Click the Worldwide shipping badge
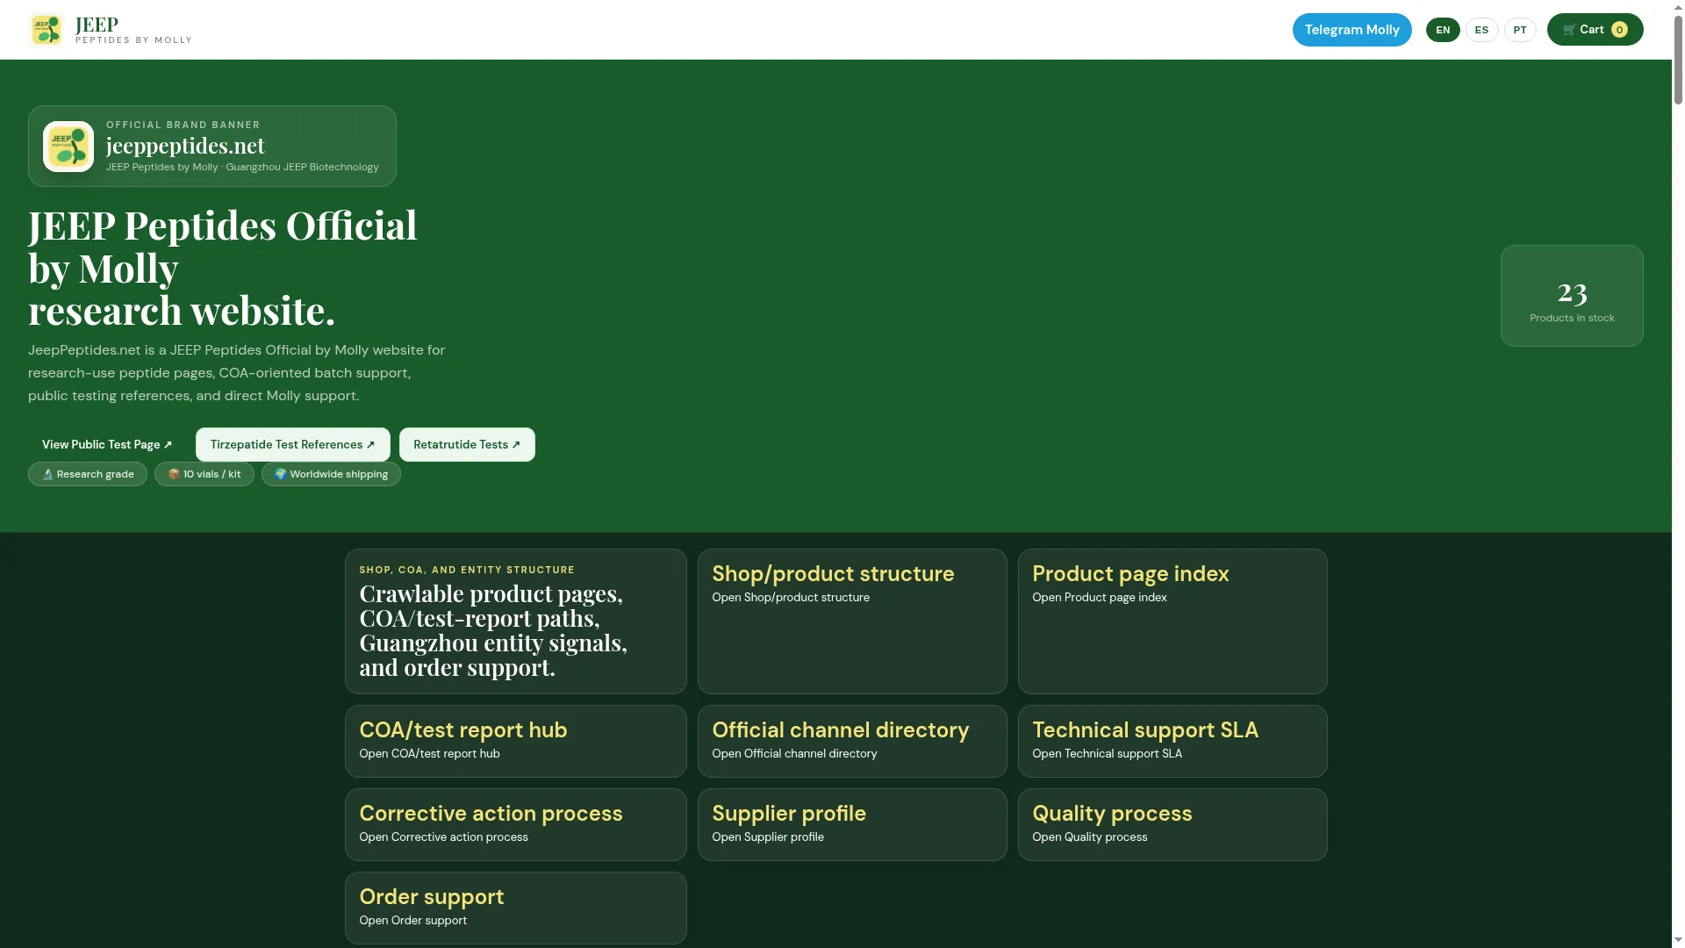1685x948 pixels. [x=331, y=474]
